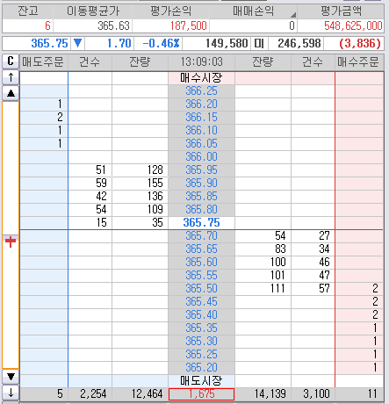
Task: Click the sell order cell at 366.15
Action: click(44, 118)
